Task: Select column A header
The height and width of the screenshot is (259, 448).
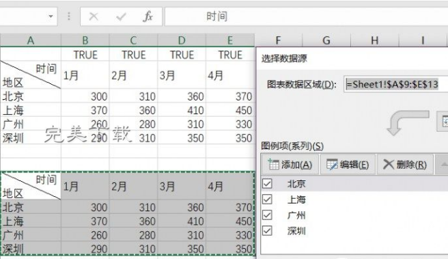Action: click(x=31, y=40)
